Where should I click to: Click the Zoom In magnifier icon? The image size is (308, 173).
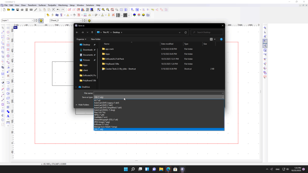(x=103, y=10)
